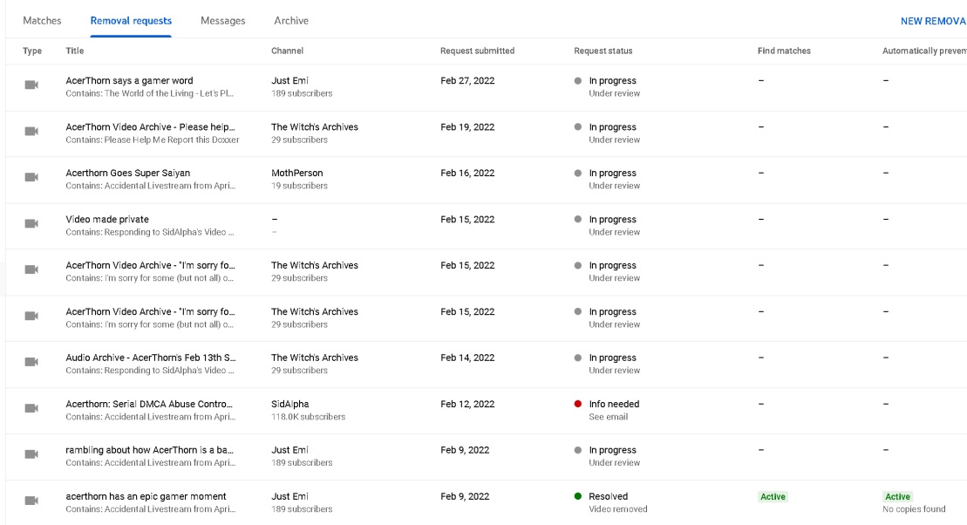Click Just Emi channel in Feb 27 row
The width and height of the screenshot is (967, 525).
pyautogui.click(x=289, y=81)
